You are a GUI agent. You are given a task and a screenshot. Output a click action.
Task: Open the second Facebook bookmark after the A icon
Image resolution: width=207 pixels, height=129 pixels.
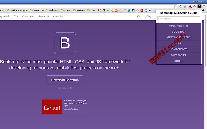133,10
